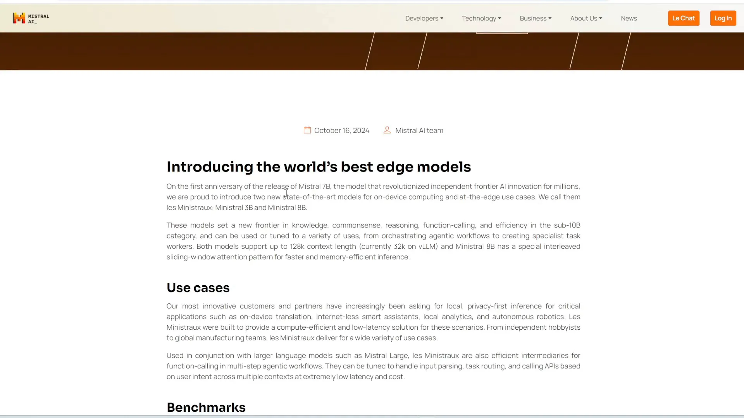Click the paragraph starting 'These models set'

(x=374, y=241)
